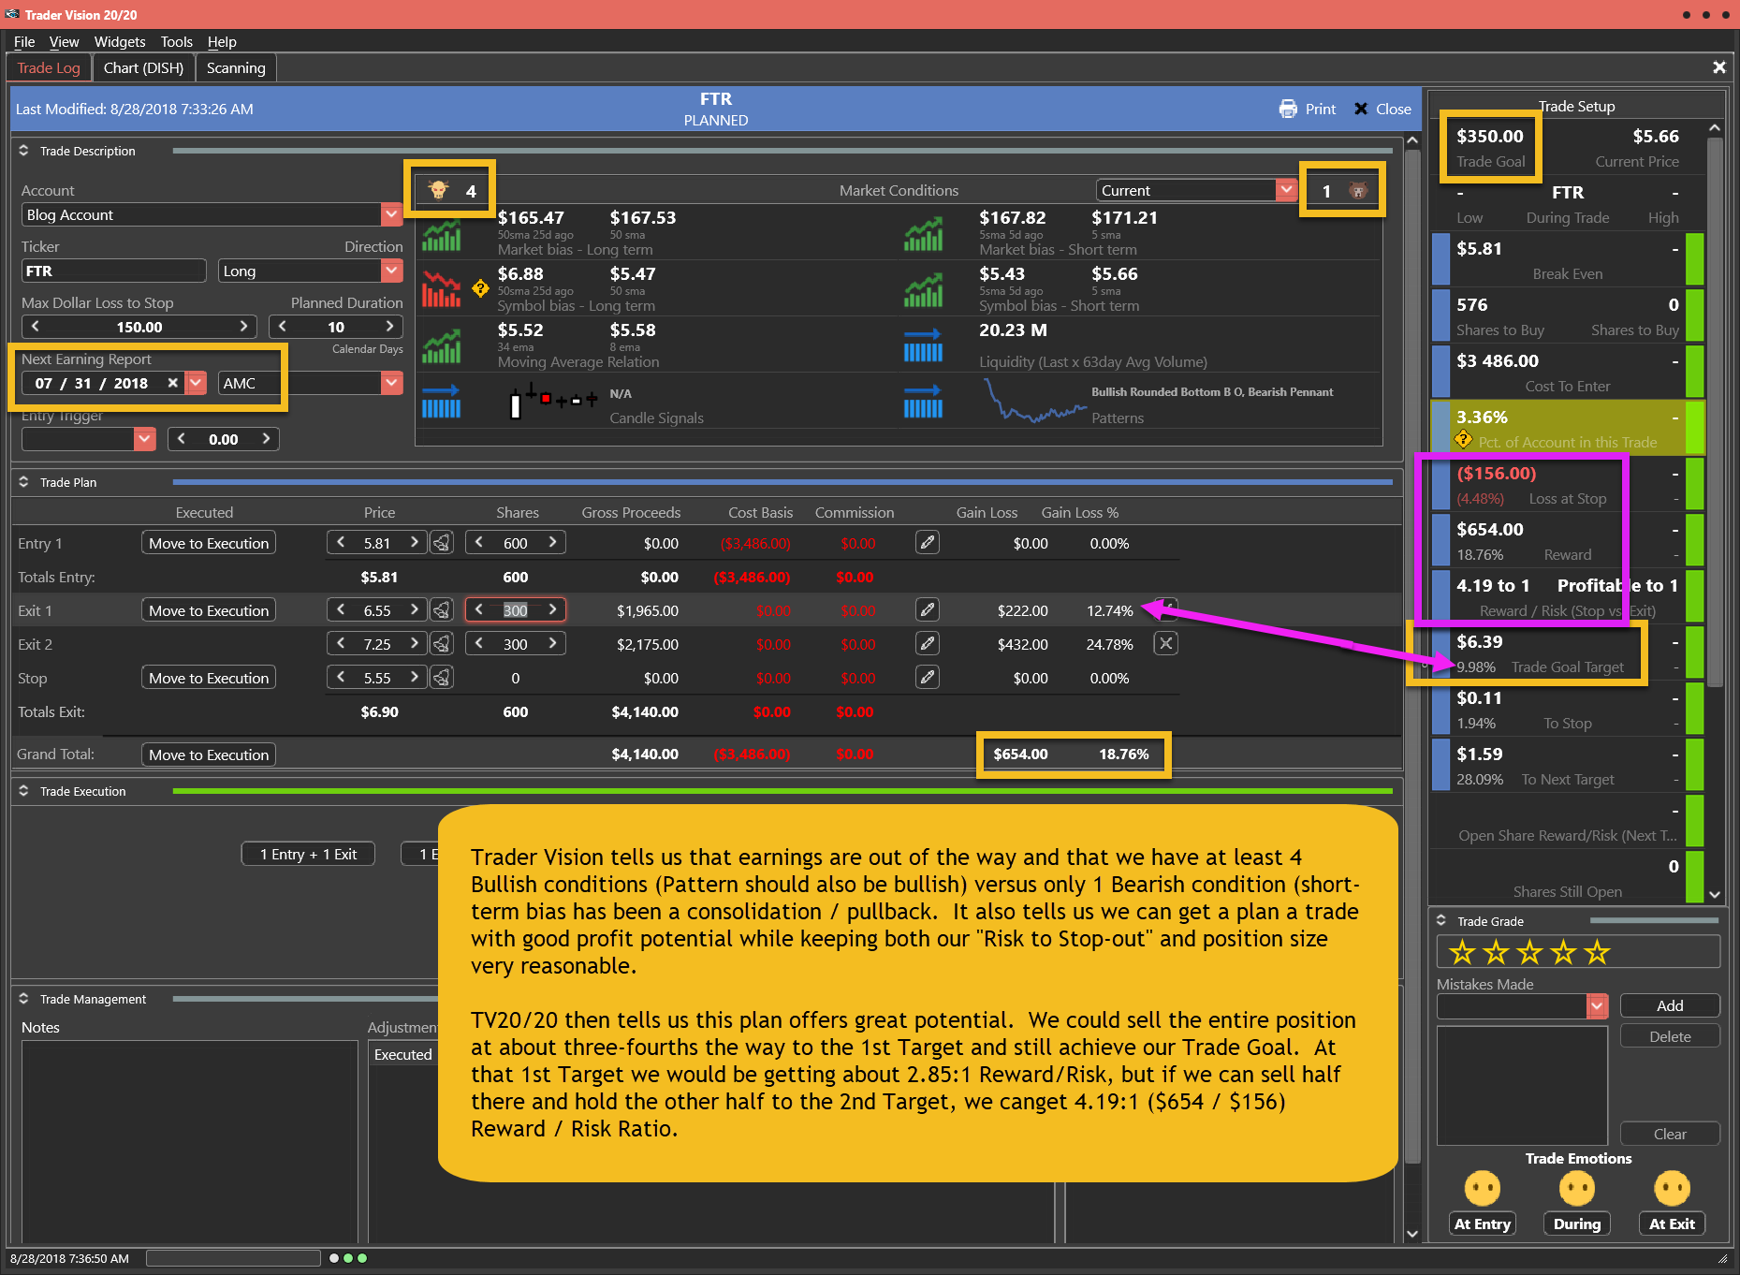Screen dimensions: 1740x1275
Task: Increase Exit 1 shares from 300
Action: pos(553,610)
